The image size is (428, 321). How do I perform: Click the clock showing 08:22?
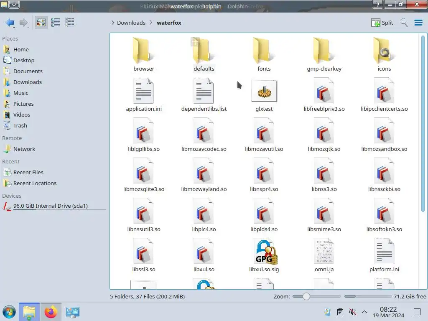(388, 312)
